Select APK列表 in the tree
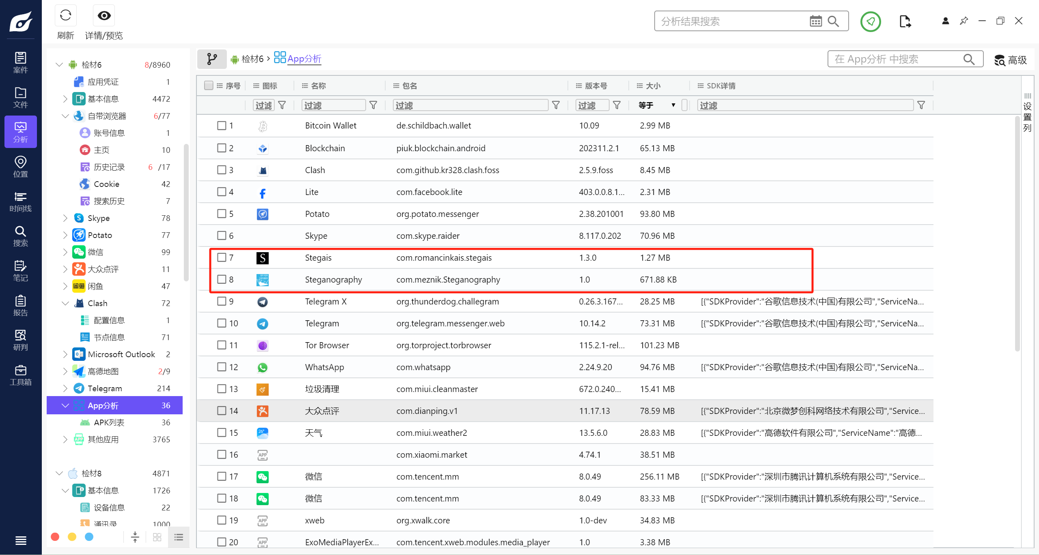 click(x=109, y=422)
